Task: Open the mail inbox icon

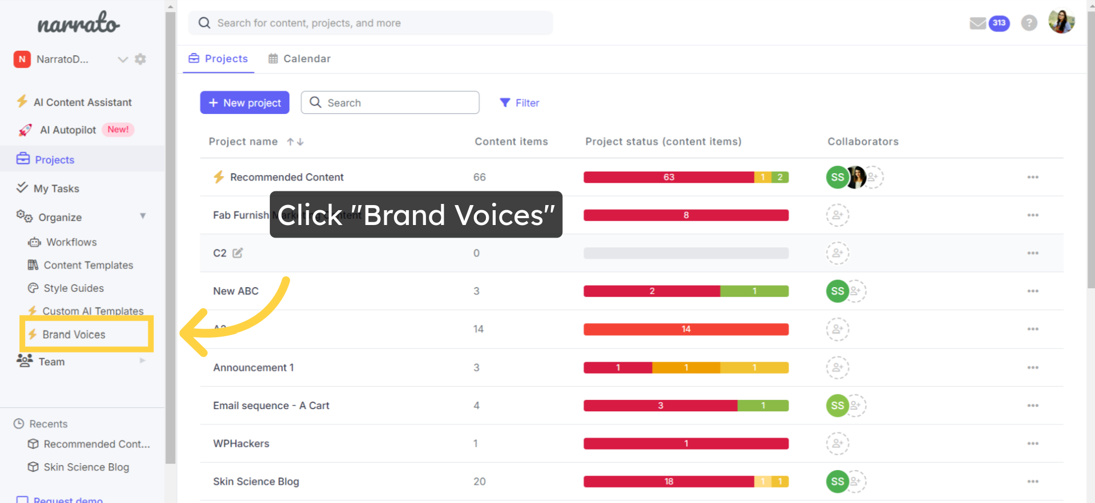Action: point(978,23)
